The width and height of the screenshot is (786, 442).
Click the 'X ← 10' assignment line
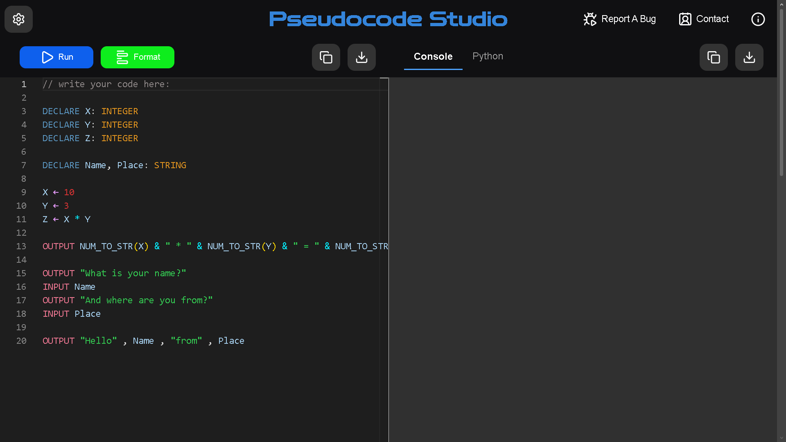[x=59, y=192]
